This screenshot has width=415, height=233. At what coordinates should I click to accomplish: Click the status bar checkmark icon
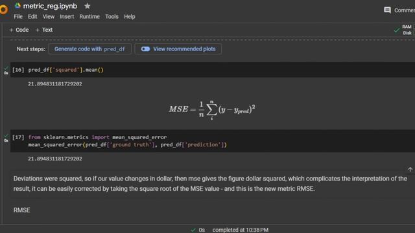pyautogui.click(x=193, y=230)
